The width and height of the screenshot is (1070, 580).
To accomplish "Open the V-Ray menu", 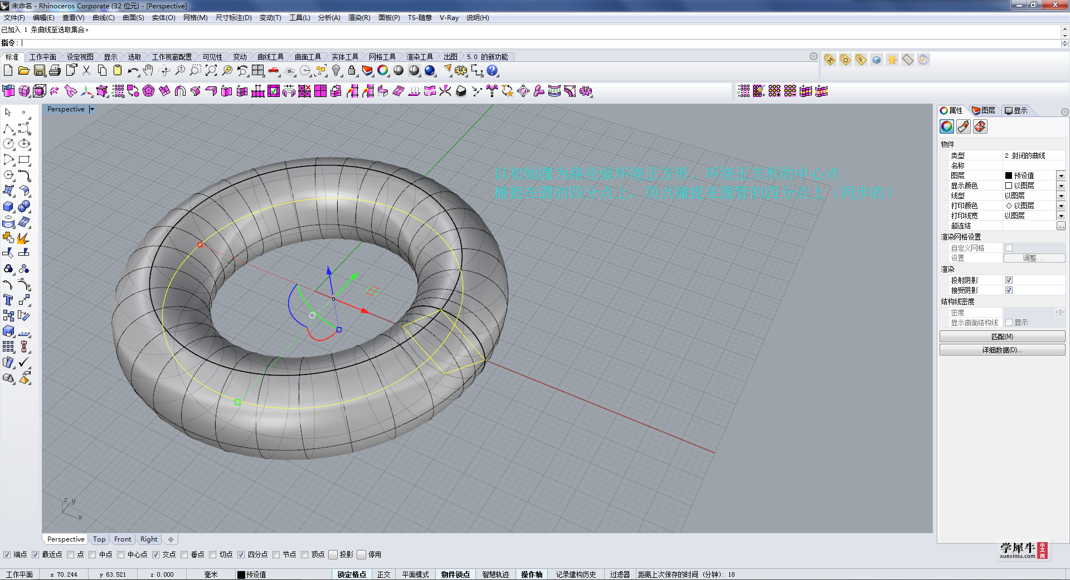I will pos(449,18).
